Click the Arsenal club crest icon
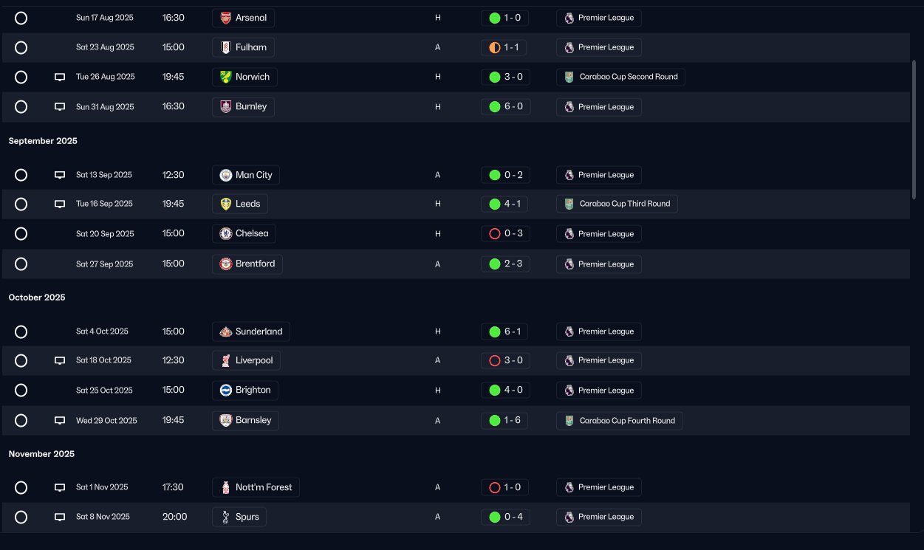This screenshot has width=924, height=550. point(225,18)
